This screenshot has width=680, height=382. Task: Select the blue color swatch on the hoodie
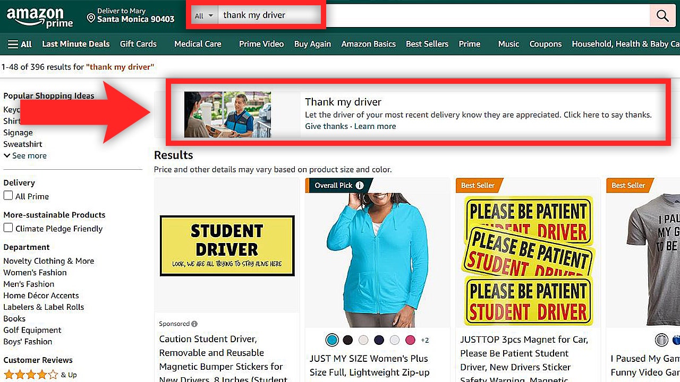[332, 340]
